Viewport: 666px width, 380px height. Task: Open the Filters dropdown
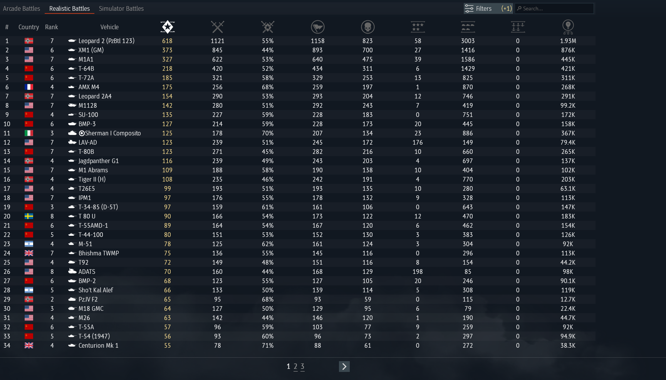point(488,8)
